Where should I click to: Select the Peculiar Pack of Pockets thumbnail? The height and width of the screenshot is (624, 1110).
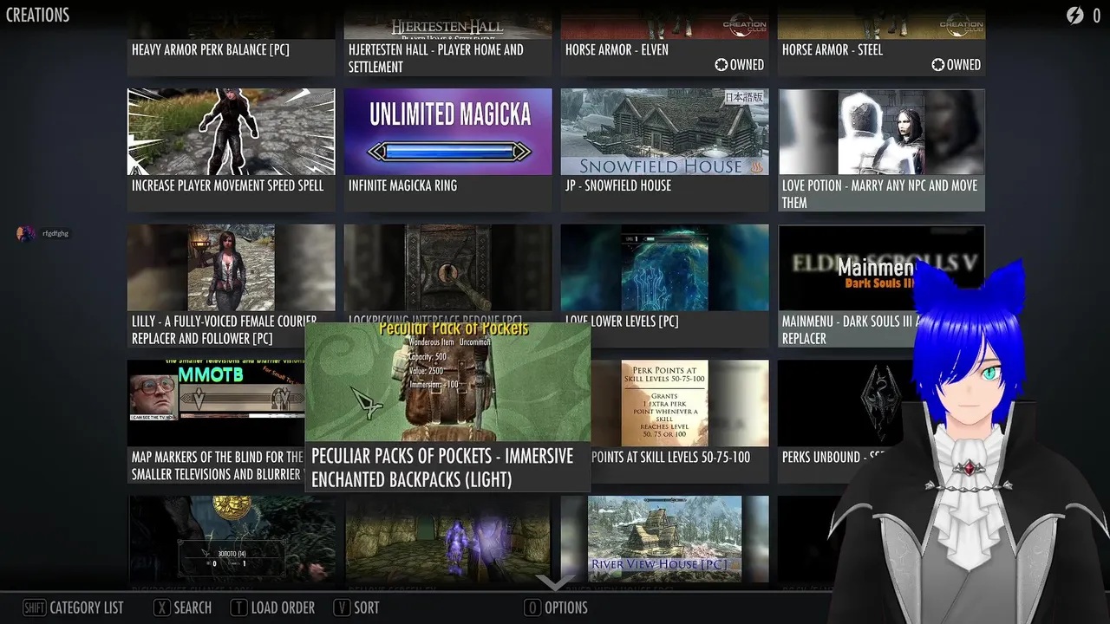tap(447, 382)
